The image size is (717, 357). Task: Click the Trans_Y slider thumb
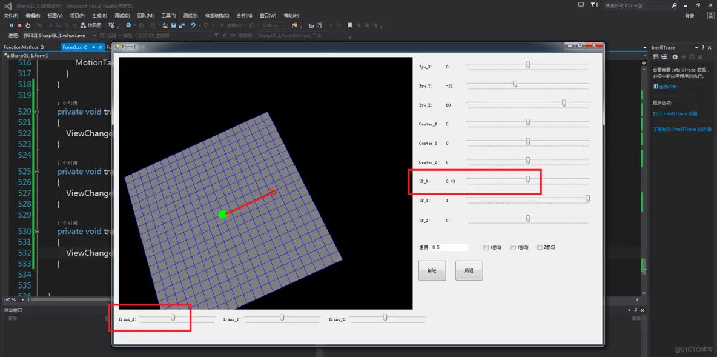[x=282, y=318]
